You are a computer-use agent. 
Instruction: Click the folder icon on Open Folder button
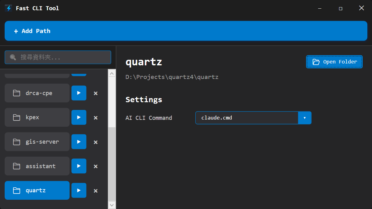coord(316,62)
